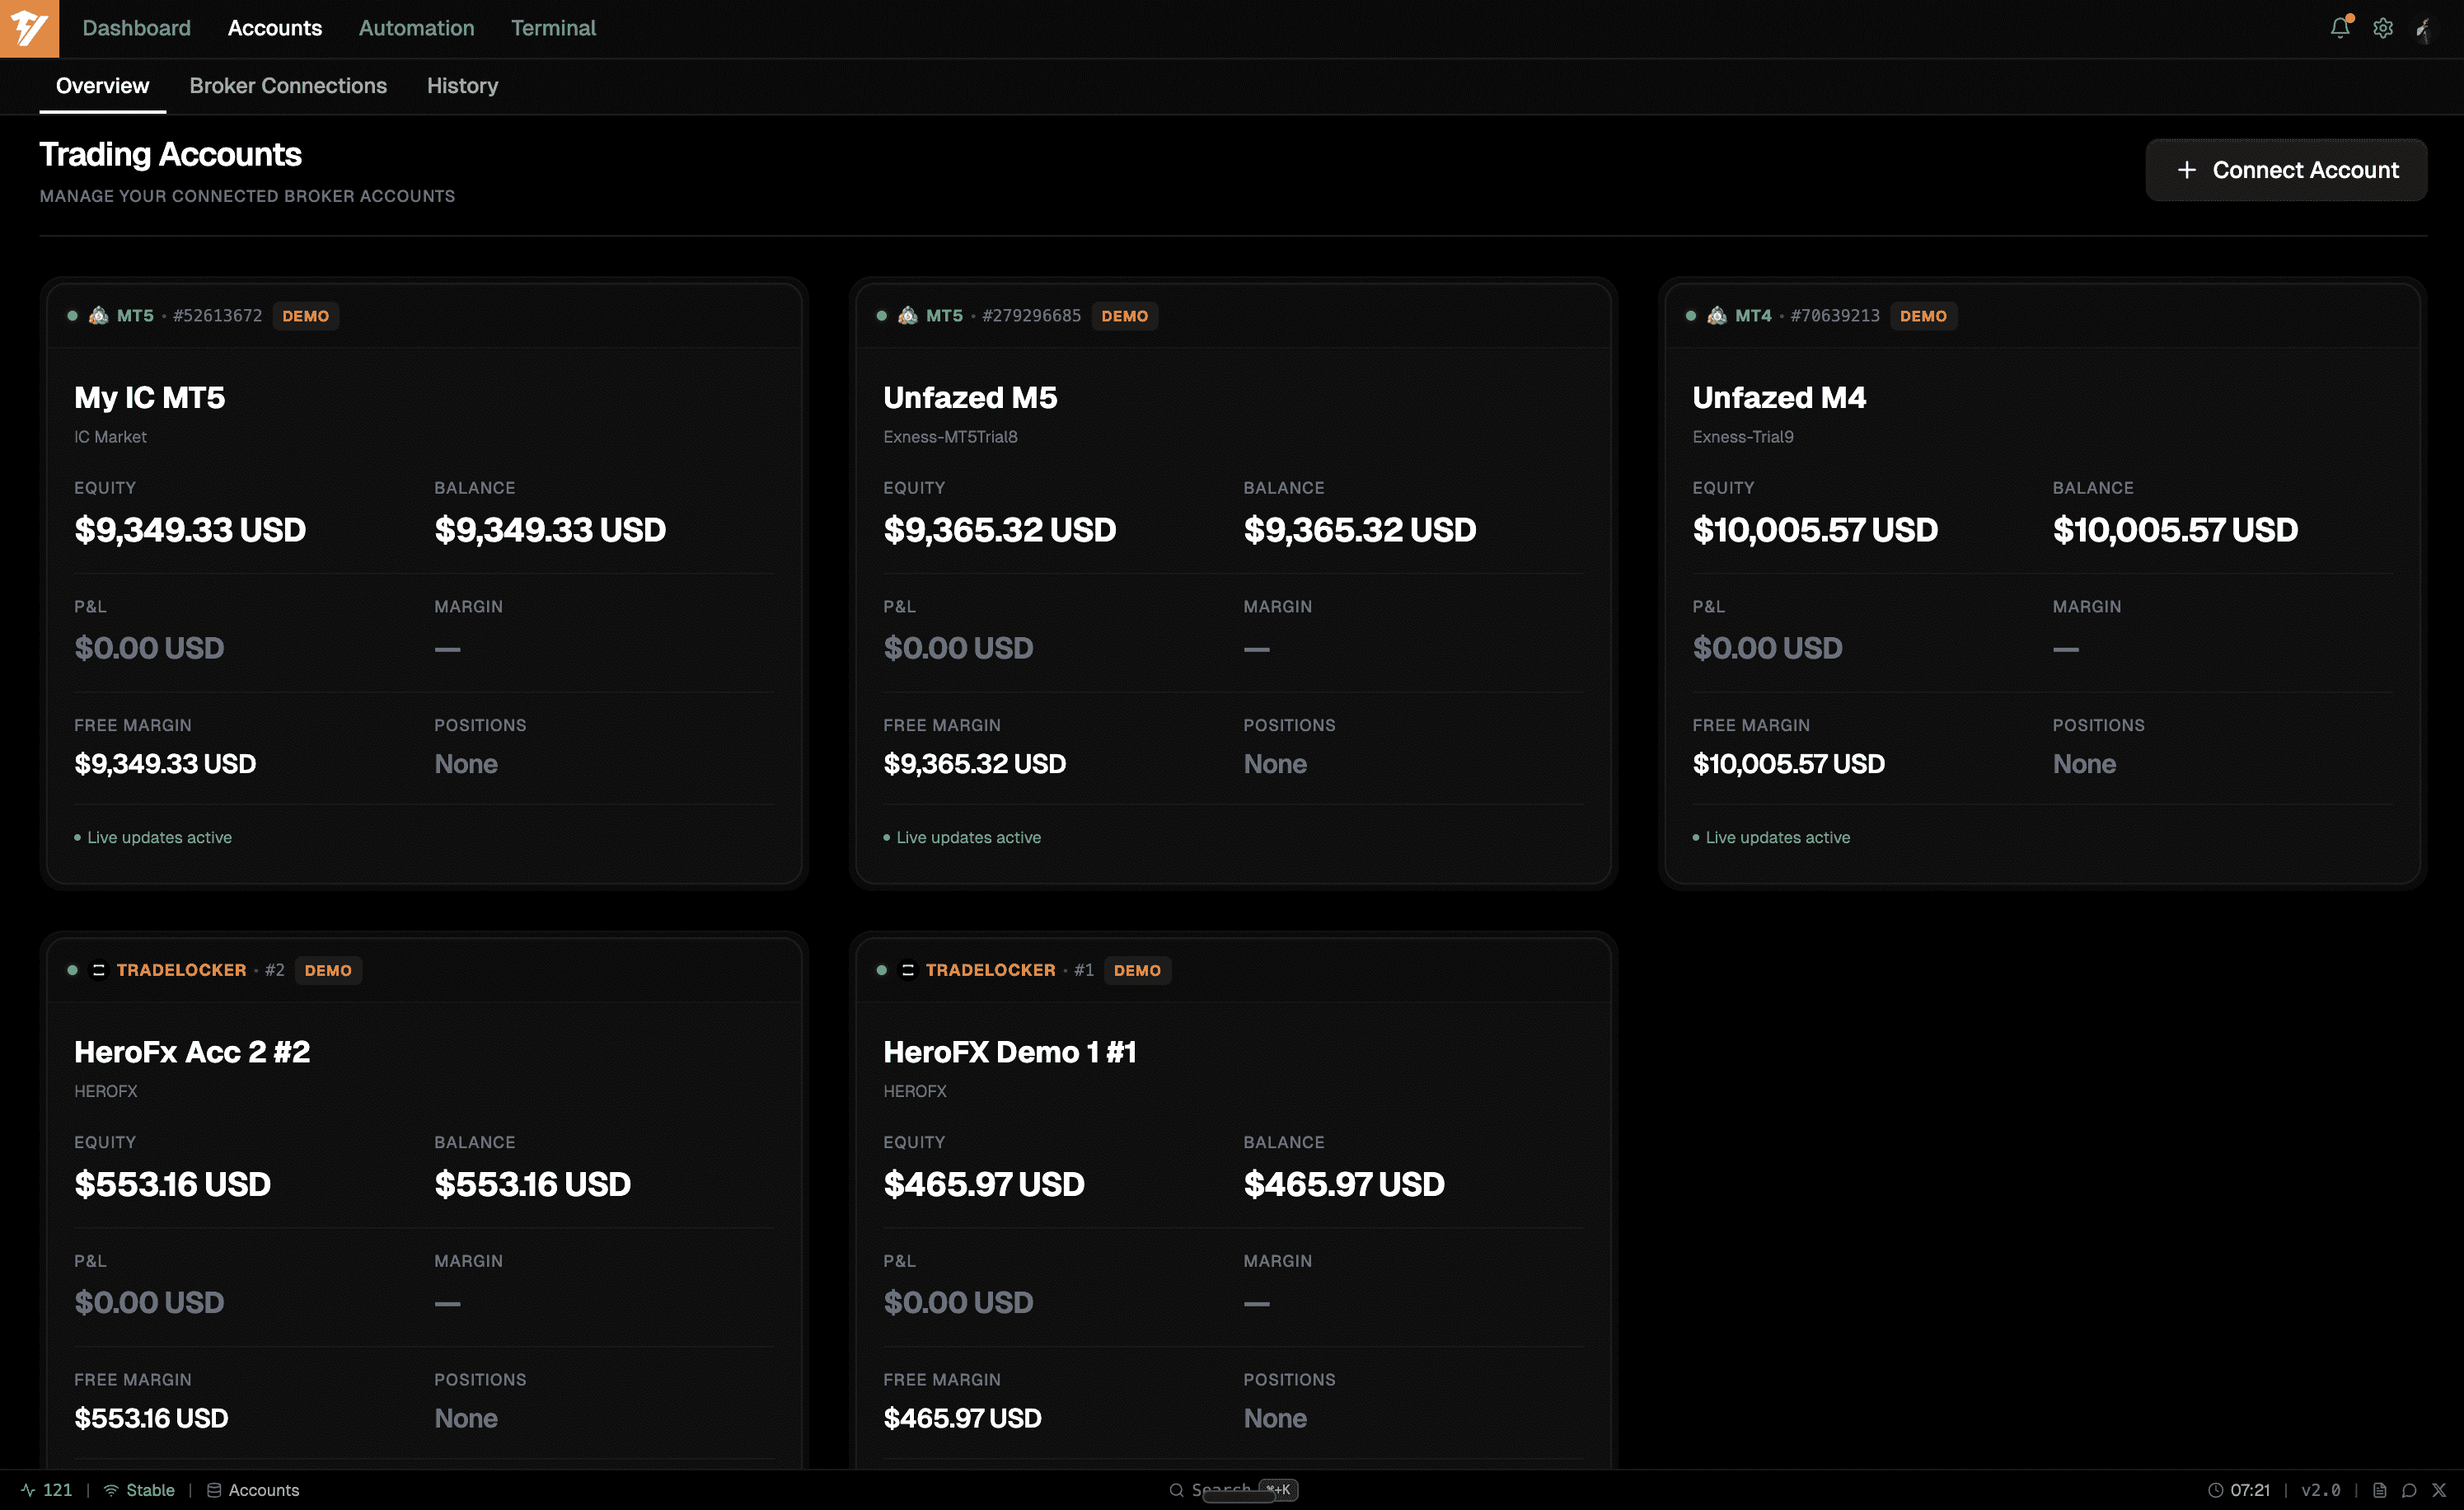
Task: Click the Live updates active indicator on Unfazed M5
Action: pos(966,837)
